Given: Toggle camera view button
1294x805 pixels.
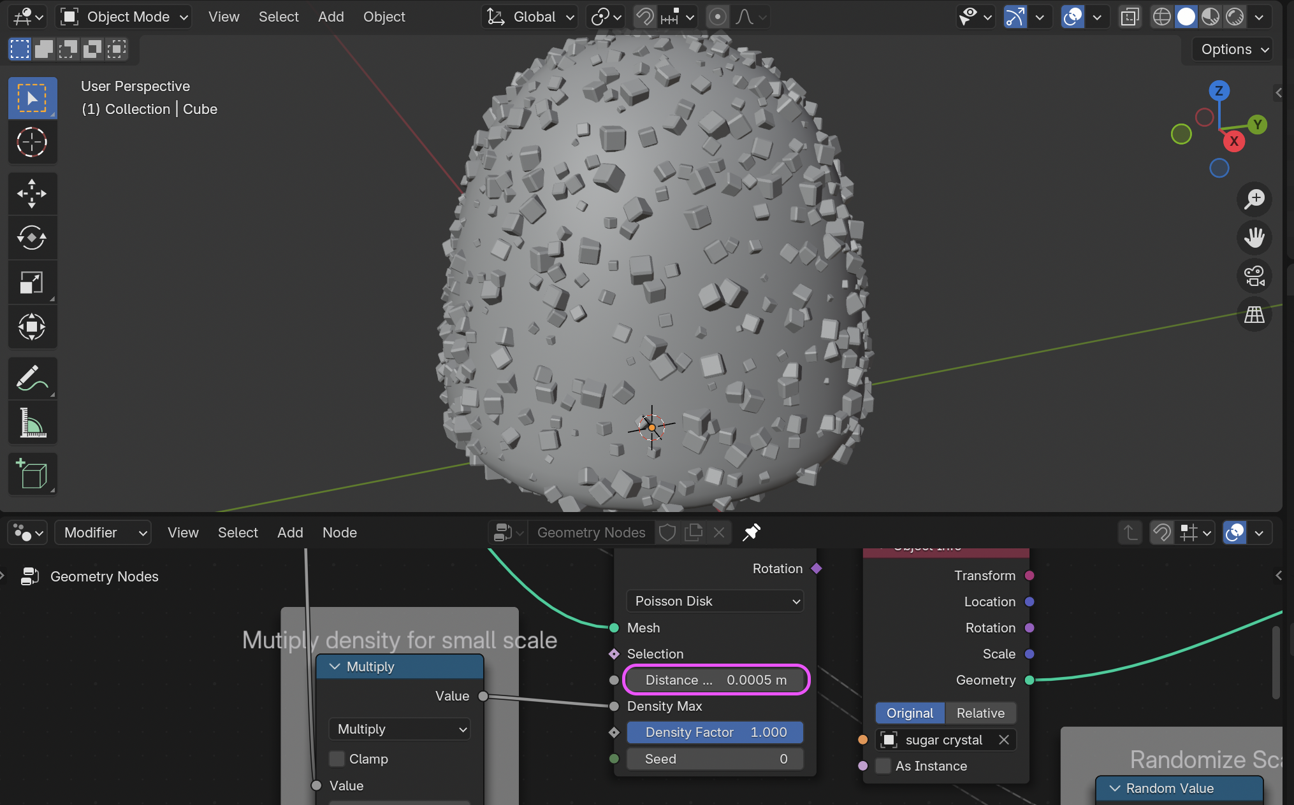Looking at the screenshot, I should (x=1254, y=276).
